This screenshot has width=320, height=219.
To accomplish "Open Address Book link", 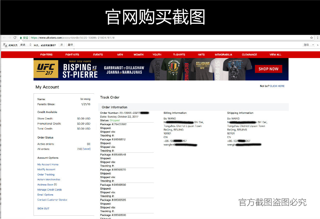I will click(x=45, y=185).
